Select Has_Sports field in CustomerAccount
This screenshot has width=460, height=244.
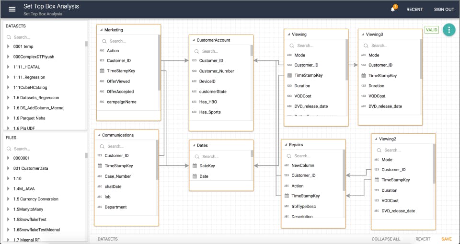(210, 112)
